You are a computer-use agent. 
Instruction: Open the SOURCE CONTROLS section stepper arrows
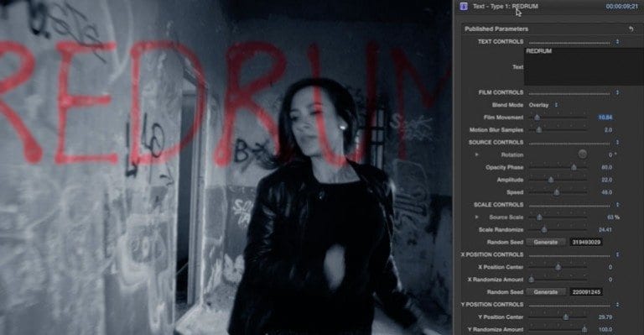617,142
